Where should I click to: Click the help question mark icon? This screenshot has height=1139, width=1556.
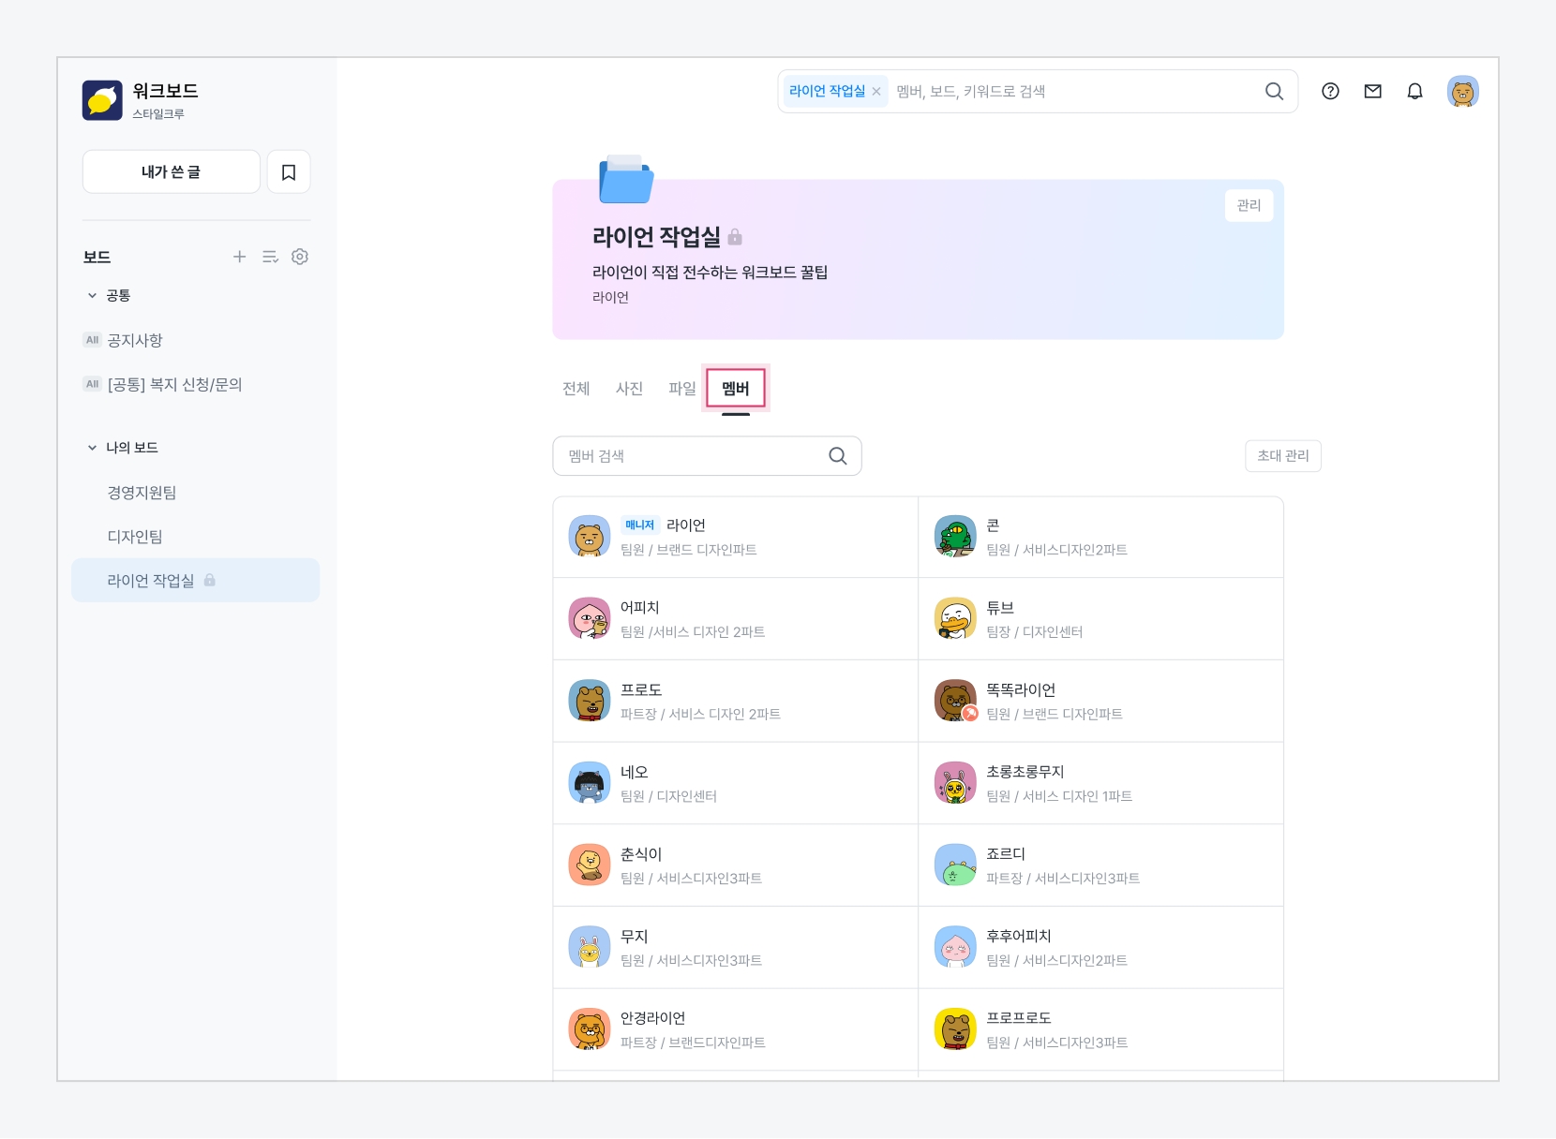[x=1330, y=92]
